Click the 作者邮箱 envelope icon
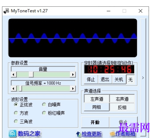This screenshot has height=138, width=156. 112,134
